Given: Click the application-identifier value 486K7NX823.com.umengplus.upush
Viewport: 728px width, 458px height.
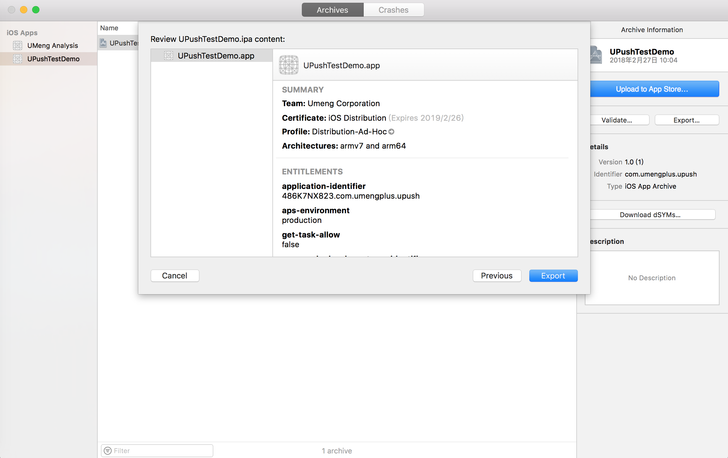Looking at the screenshot, I should pyautogui.click(x=351, y=196).
